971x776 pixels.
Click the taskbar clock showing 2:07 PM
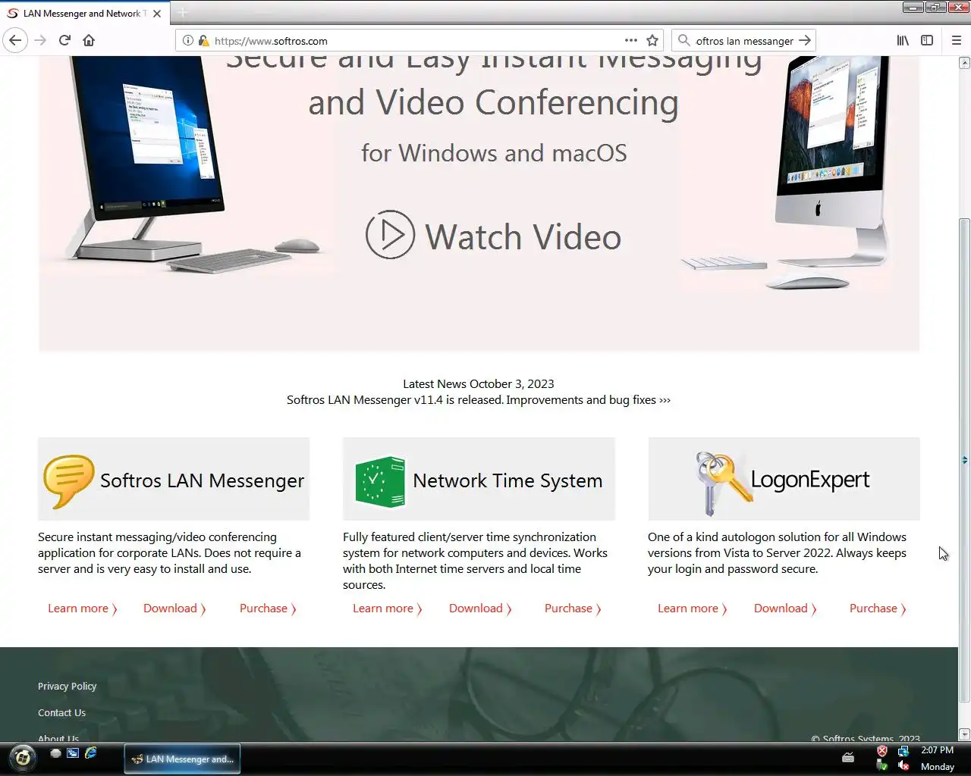937,750
